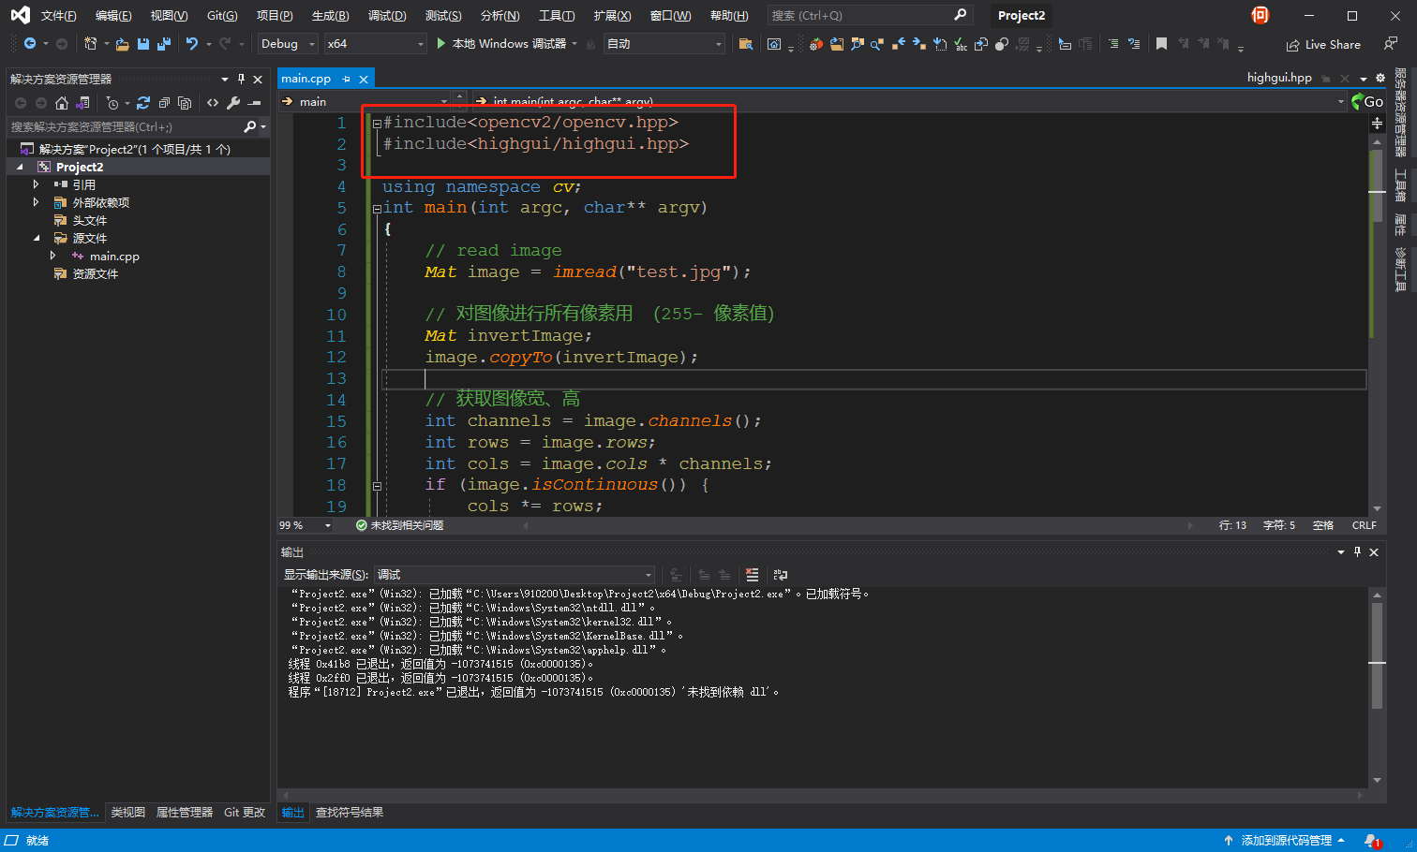Image resolution: width=1417 pixels, height=852 pixels.
Task: Click the Home icon in Solution Explorer
Action: [62, 103]
